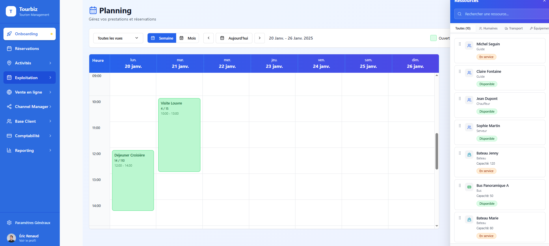Click the Capacité: 50 text on Bus Panoramique A

(485, 196)
